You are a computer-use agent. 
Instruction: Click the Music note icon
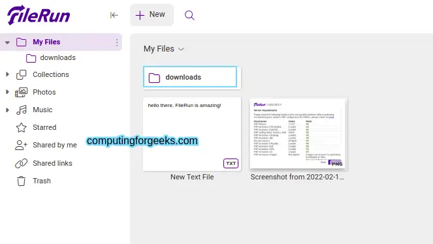(x=22, y=110)
